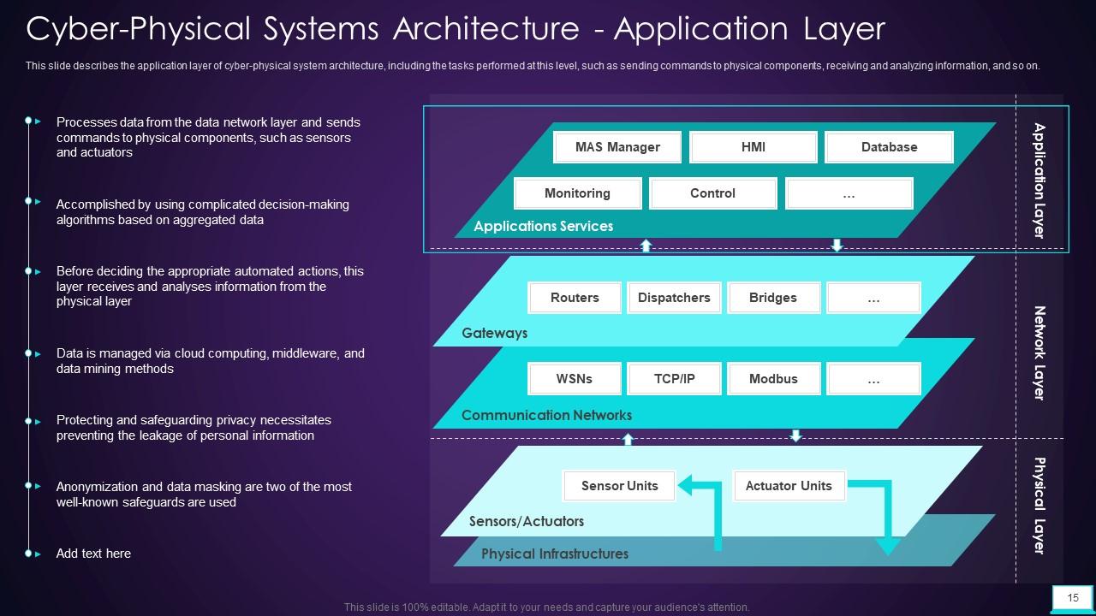
Task: Click the Monitoring box
Action: pyautogui.click(x=577, y=193)
